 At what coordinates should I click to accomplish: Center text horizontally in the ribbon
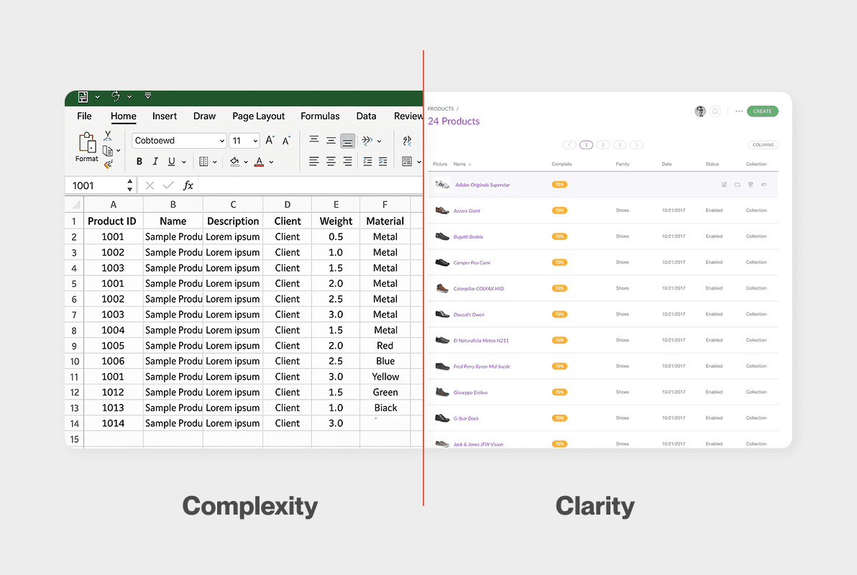331,162
